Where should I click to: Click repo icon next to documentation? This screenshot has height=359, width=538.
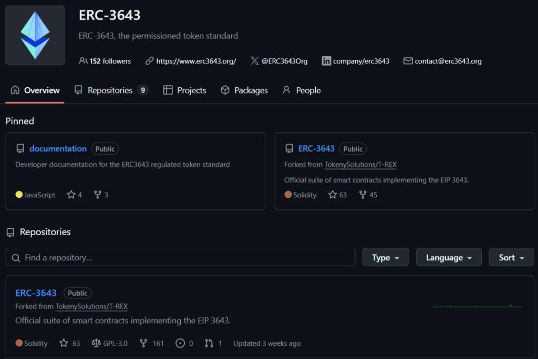20,149
